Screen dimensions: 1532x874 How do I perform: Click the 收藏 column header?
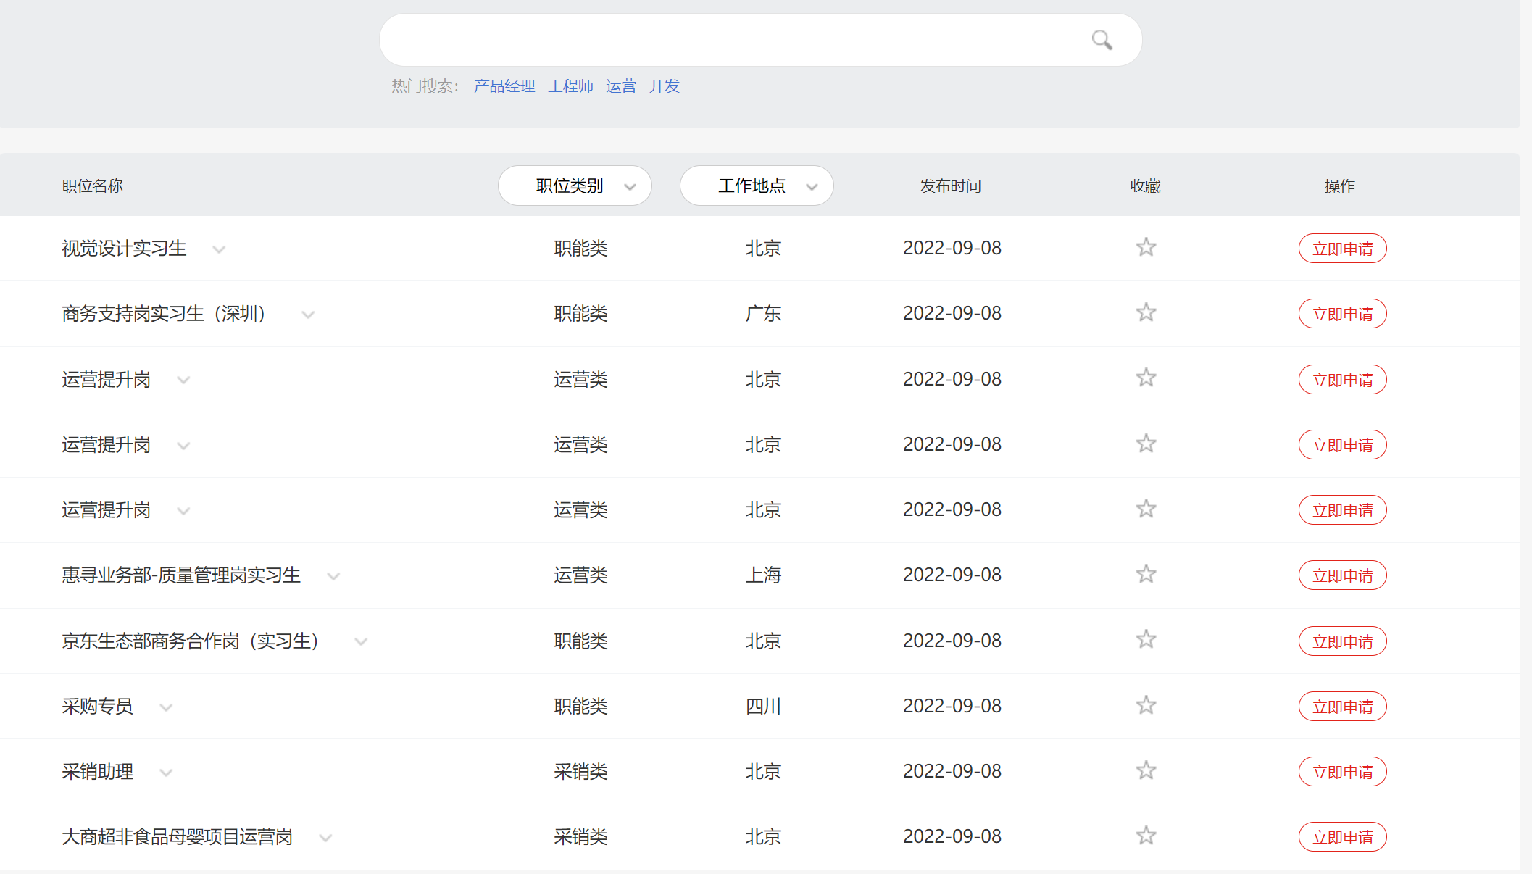[x=1145, y=186]
